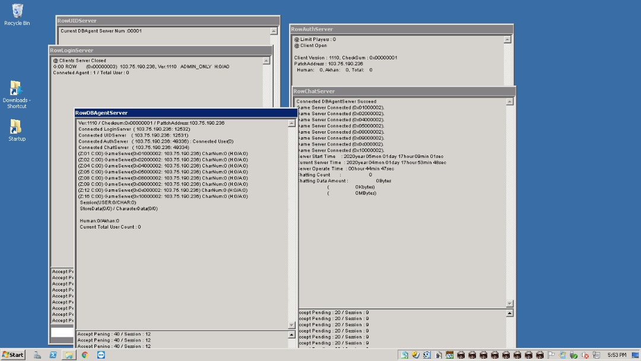Click '@ Client Open' in RowAuthServer
The width and height of the screenshot is (641, 361).
pyautogui.click(x=310, y=45)
